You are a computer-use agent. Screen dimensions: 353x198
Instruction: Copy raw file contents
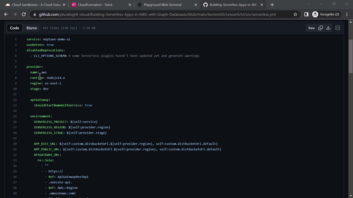coord(320,28)
